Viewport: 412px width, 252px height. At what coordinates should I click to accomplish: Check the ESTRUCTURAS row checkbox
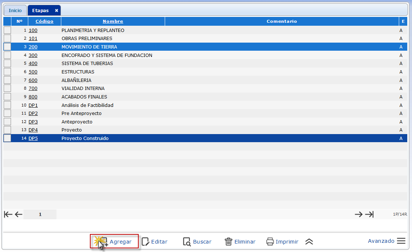pyautogui.click(x=7, y=72)
